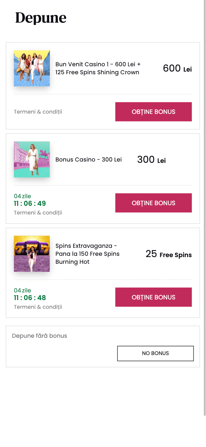Click the Depune fără bonus label
The height and width of the screenshot is (447, 206).
[40, 336]
